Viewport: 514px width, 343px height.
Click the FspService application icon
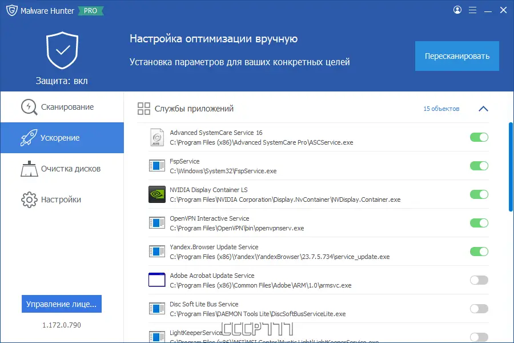157,166
